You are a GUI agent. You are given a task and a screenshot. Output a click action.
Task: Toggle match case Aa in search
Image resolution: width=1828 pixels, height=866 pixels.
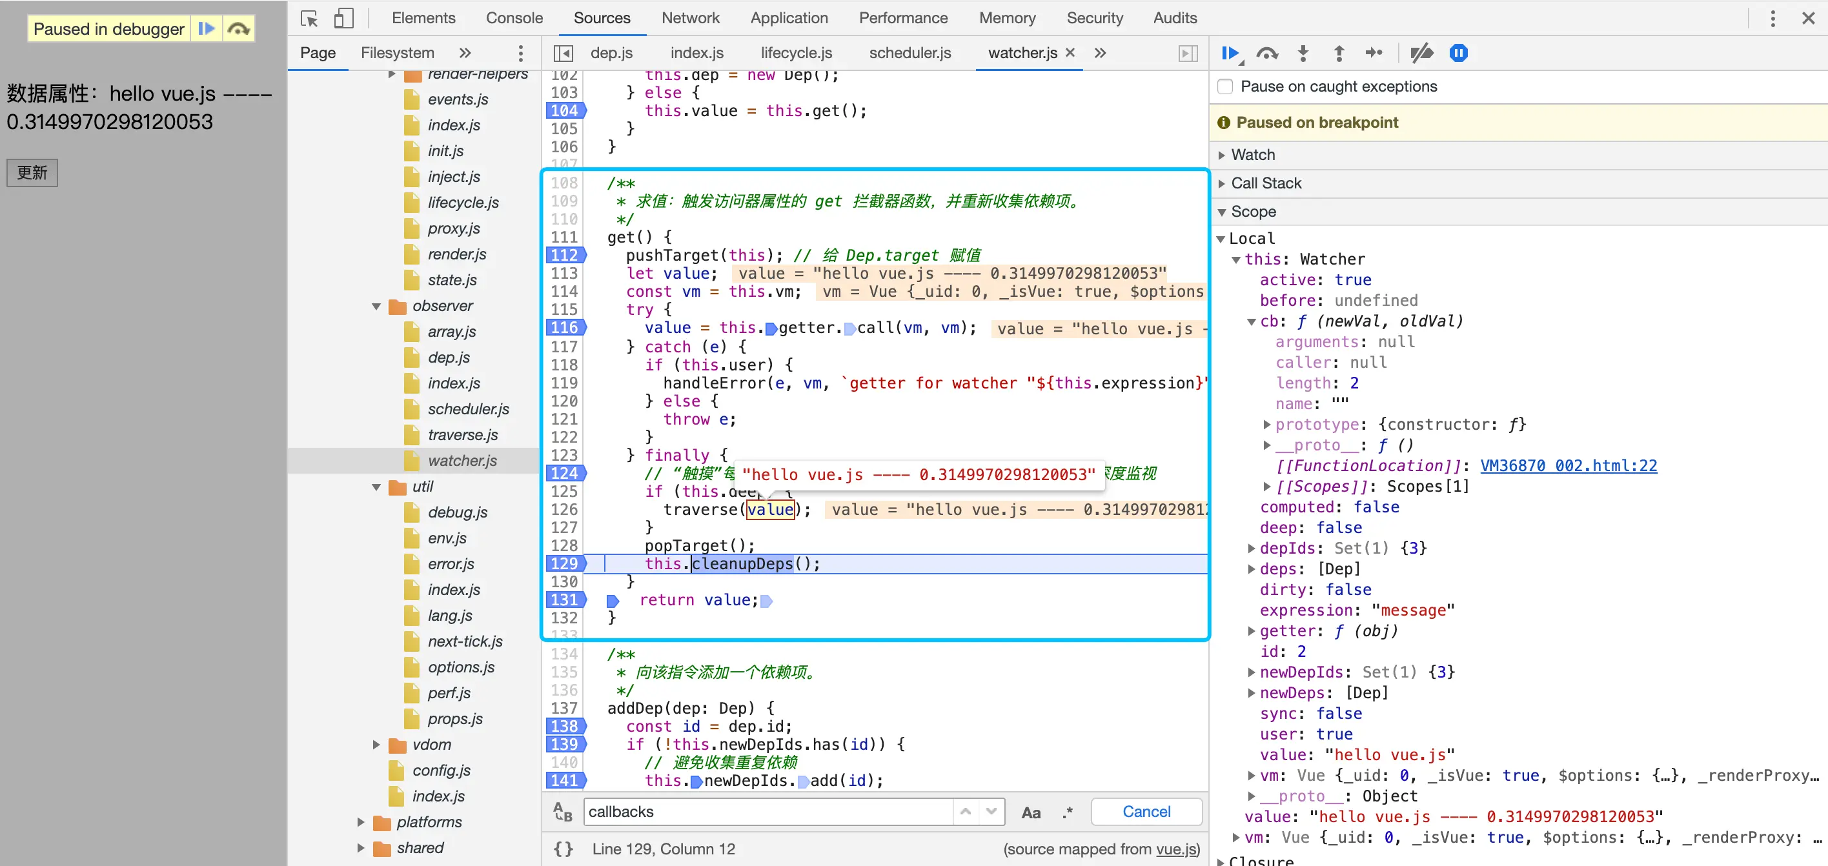coord(1030,813)
